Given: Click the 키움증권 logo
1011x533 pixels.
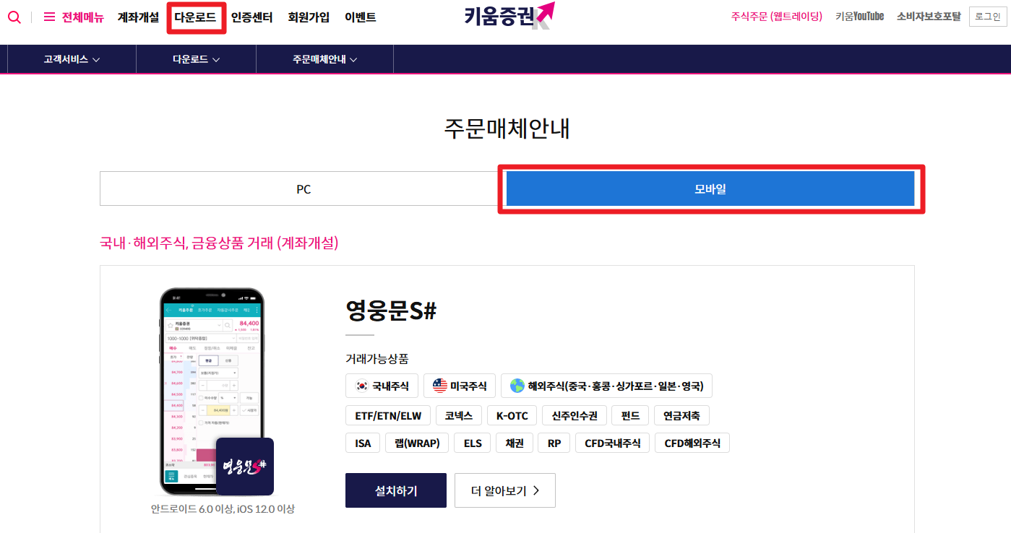Looking at the screenshot, I should [509, 16].
